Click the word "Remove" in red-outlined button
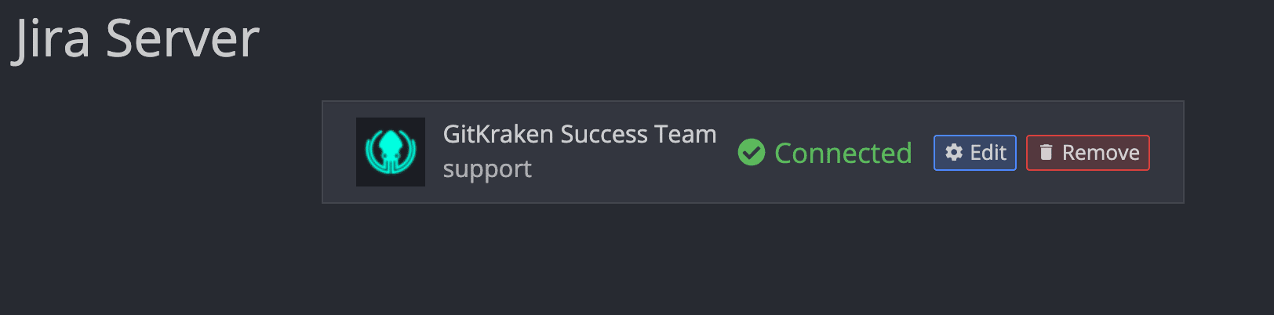Screen dimensions: 1274x315 [x=1101, y=153]
